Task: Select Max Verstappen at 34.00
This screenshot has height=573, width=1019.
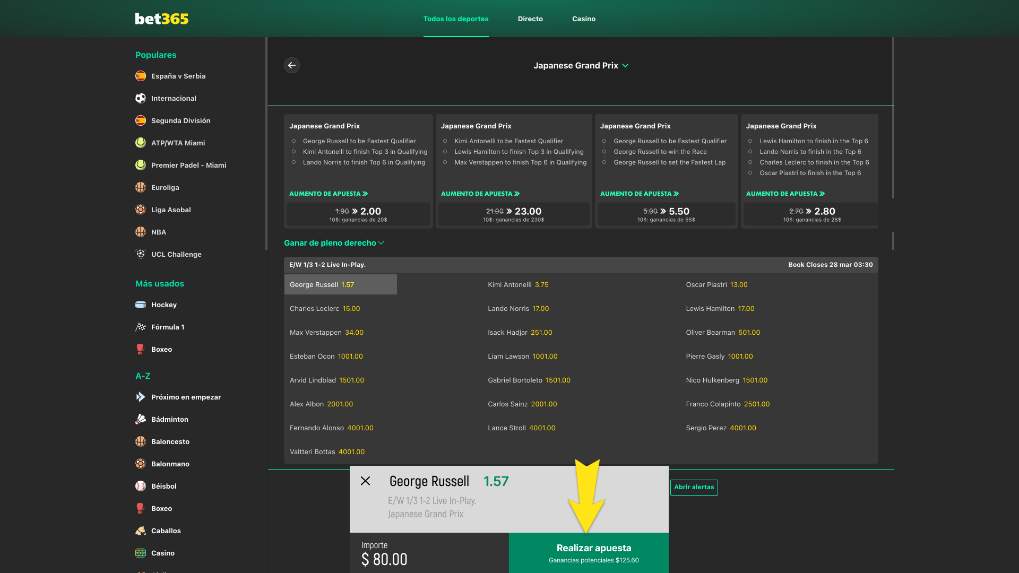Action: pos(326,333)
